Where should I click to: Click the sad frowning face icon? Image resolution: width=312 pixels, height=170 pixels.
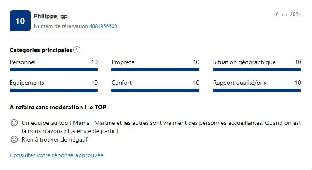(x=14, y=139)
